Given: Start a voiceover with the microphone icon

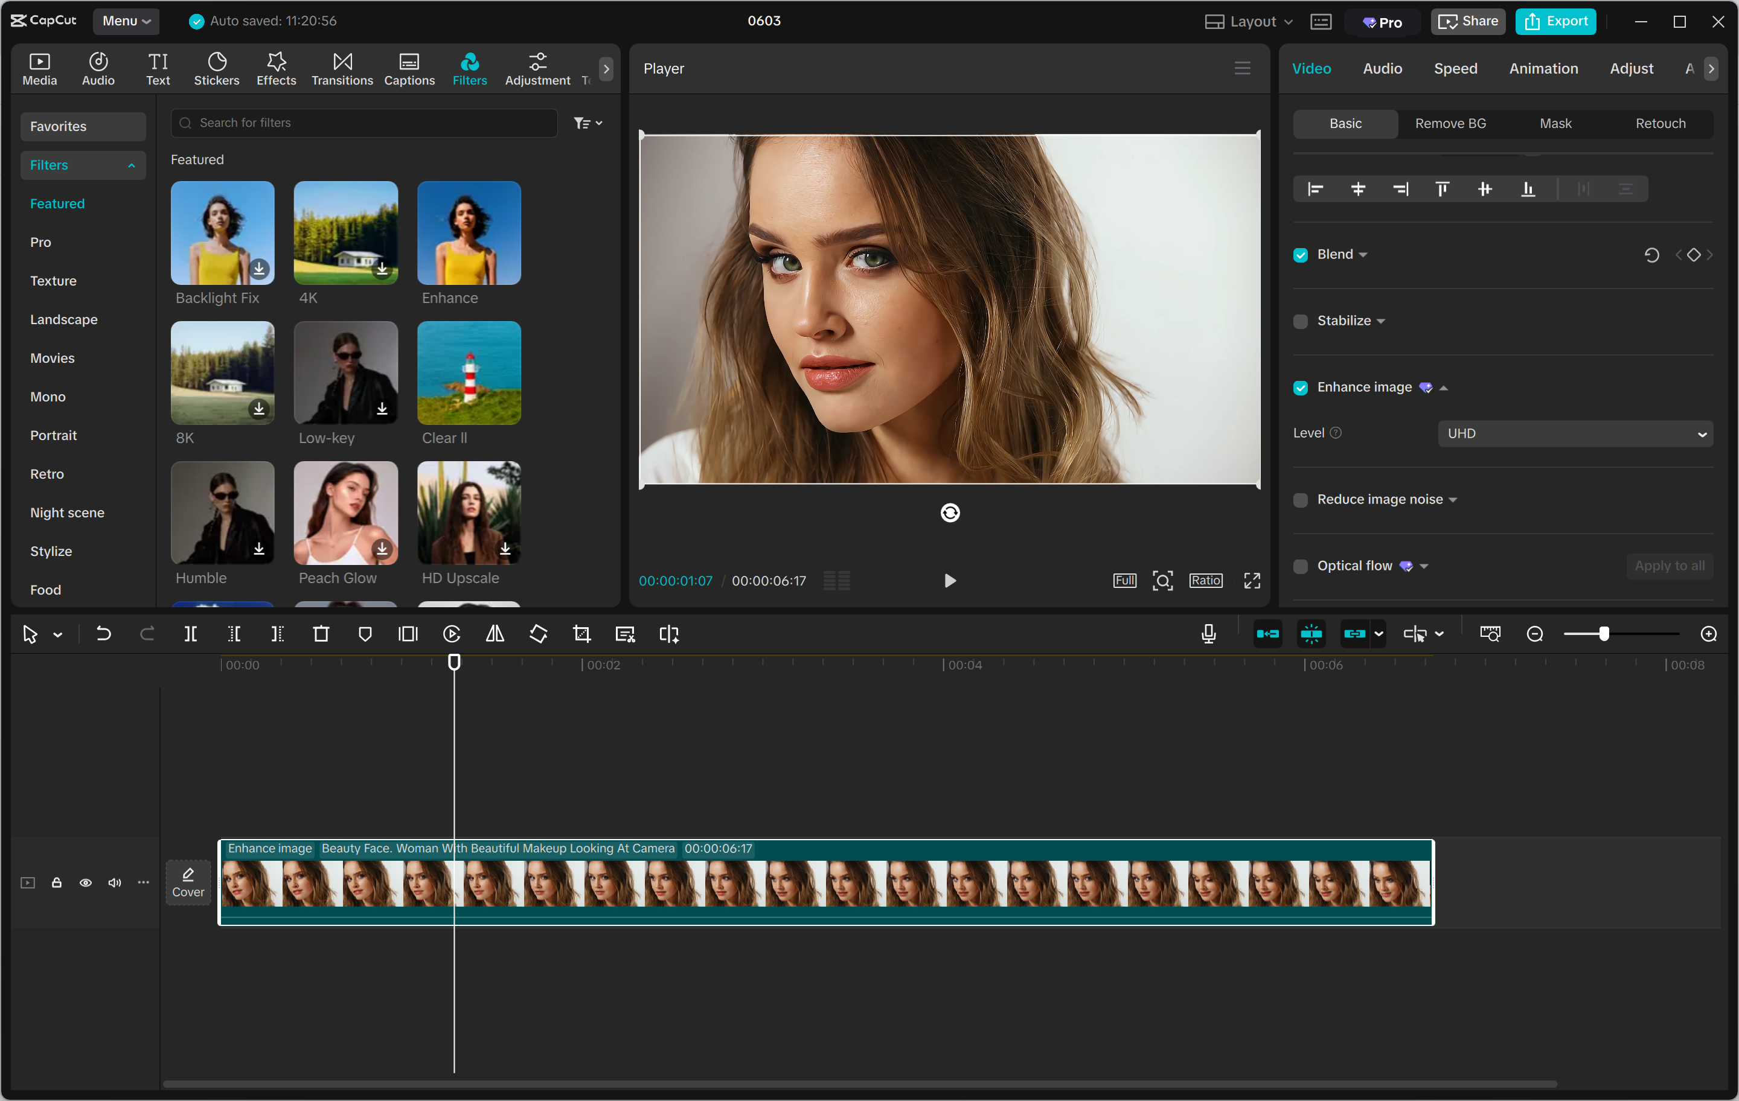Looking at the screenshot, I should 1207,634.
